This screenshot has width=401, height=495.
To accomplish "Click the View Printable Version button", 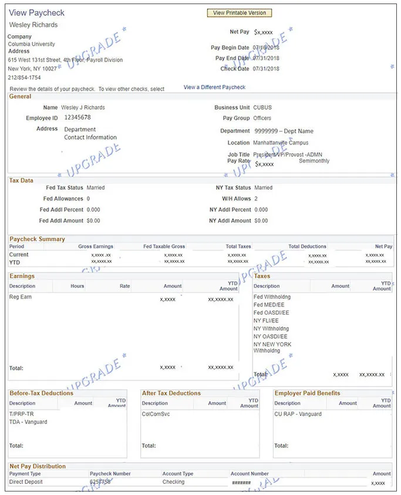I will [x=240, y=13].
